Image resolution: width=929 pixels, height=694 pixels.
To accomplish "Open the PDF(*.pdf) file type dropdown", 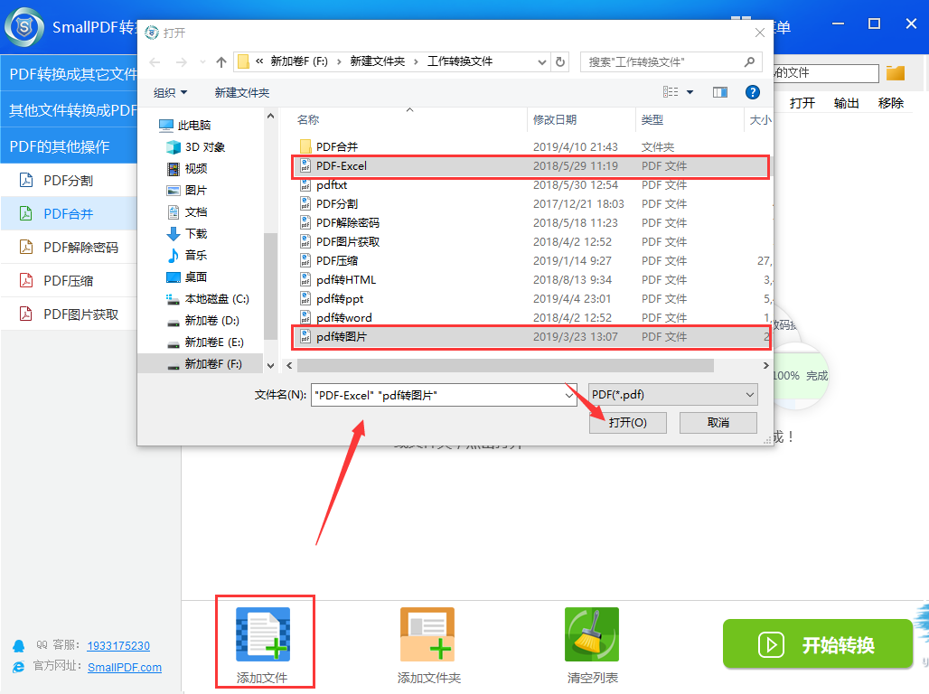I will click(672, 395).
